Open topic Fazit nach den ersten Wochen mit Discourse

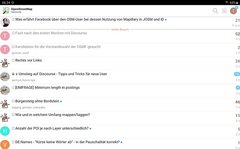(x=51, y=33)
